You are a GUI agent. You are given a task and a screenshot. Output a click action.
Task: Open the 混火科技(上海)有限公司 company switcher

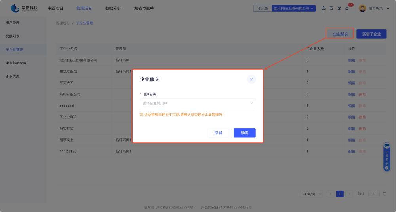click(294, 8)
